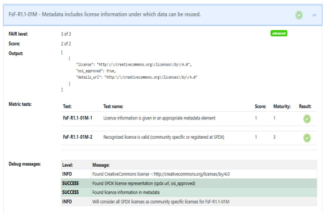Click the 'Message:' debug column header
Screen dimensions: 326x218
(101, 165)
